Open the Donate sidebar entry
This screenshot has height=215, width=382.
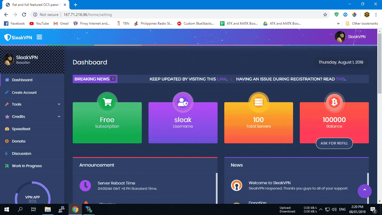32,141
